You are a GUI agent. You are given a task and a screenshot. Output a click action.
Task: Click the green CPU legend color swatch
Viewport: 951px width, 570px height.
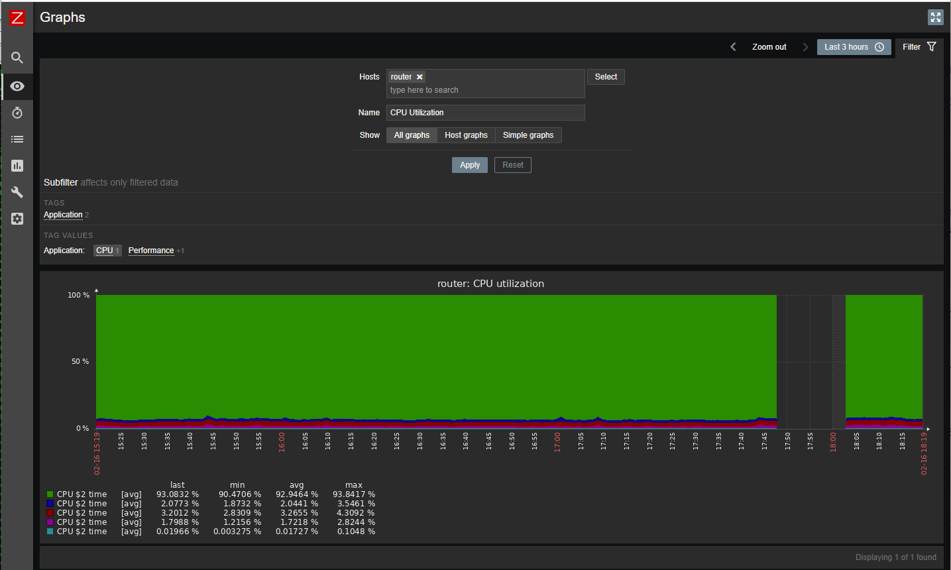point(50,494)
